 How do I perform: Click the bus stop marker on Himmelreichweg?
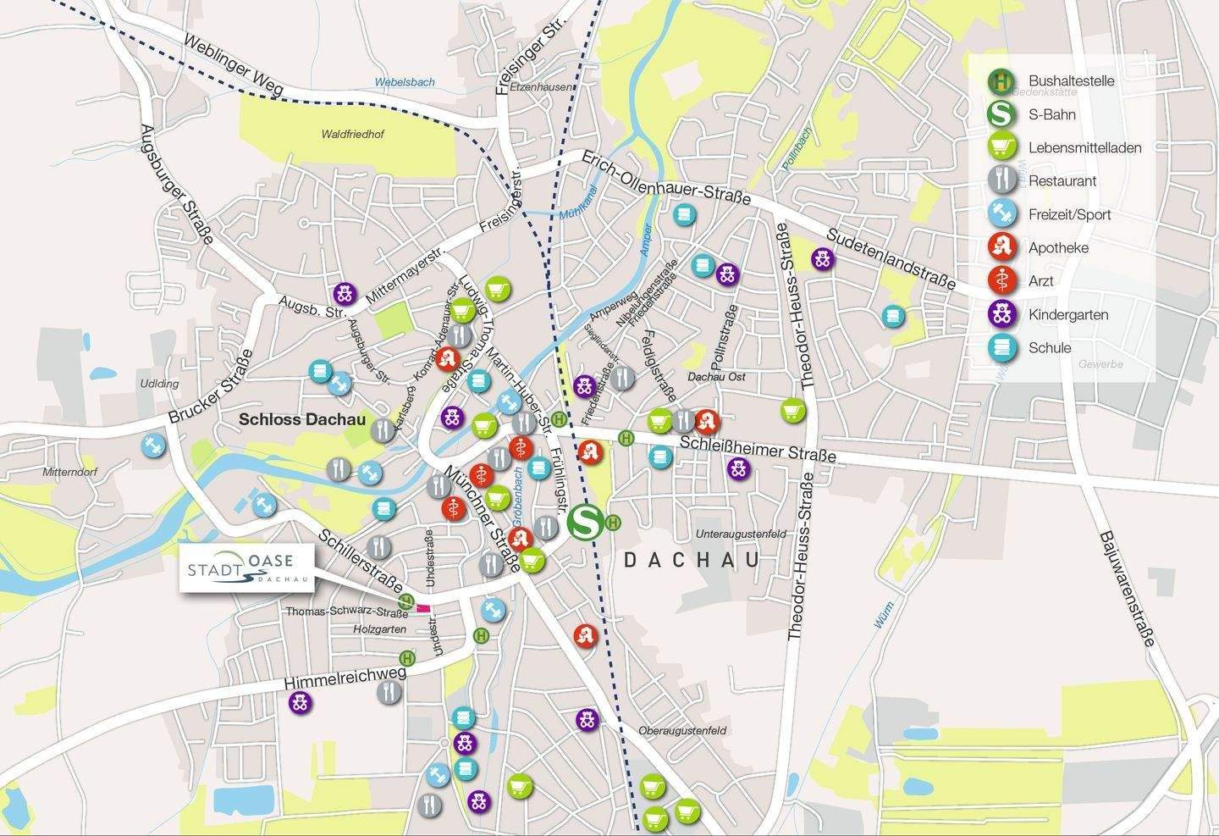coord(406,658)
